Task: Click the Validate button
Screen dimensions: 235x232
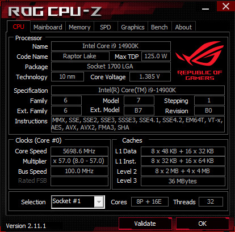Action: [145, 224]
